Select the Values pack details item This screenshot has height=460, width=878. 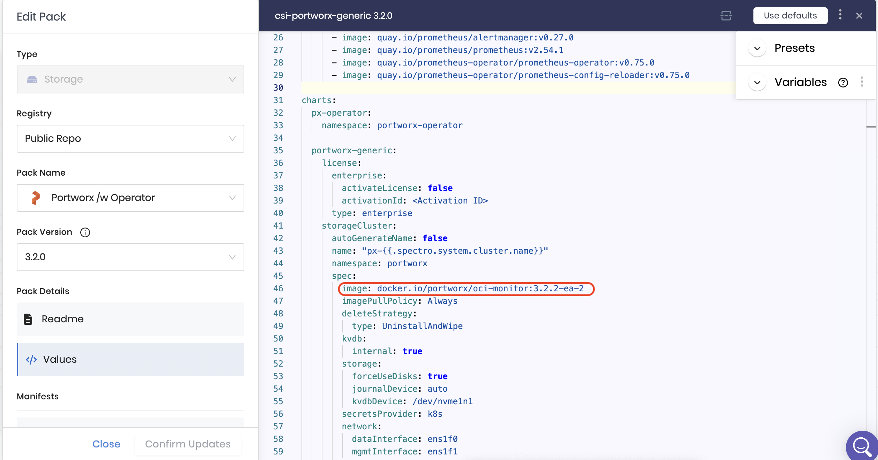click(x=130, y=360)
